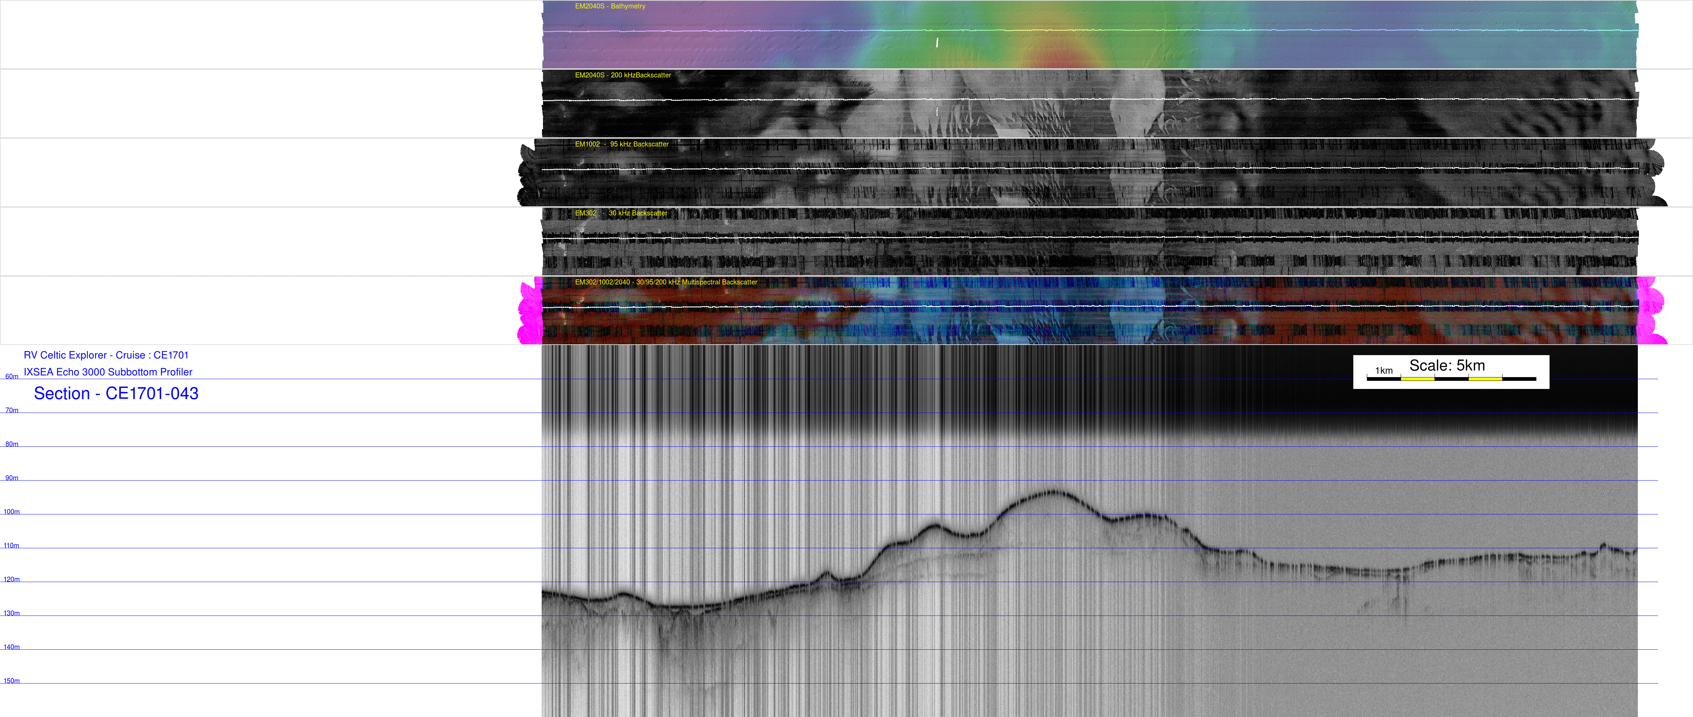The height and width of the screenshot is (717, 1693).
Task: Click first yellow segment of scale bar
Action: click(x=1417, y=379)
